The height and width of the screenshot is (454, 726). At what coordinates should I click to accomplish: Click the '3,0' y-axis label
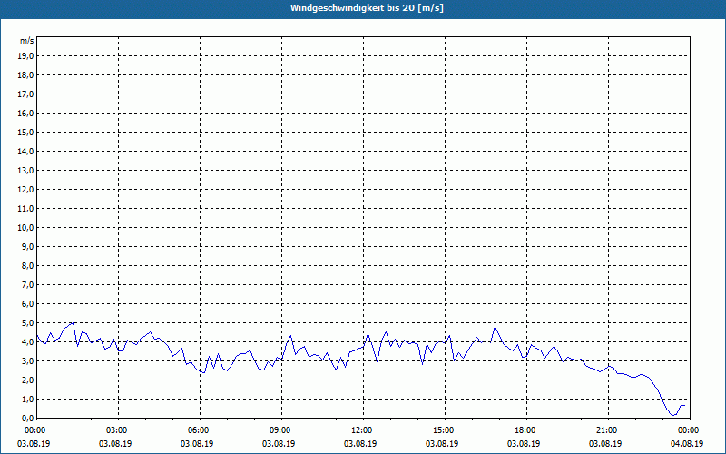(27, 360)
